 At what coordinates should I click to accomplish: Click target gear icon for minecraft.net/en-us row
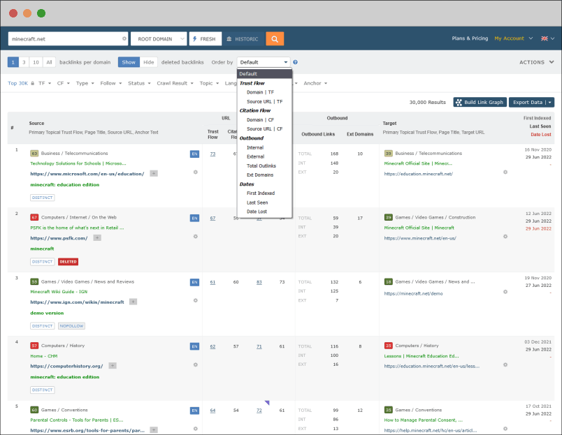[505, 236]
